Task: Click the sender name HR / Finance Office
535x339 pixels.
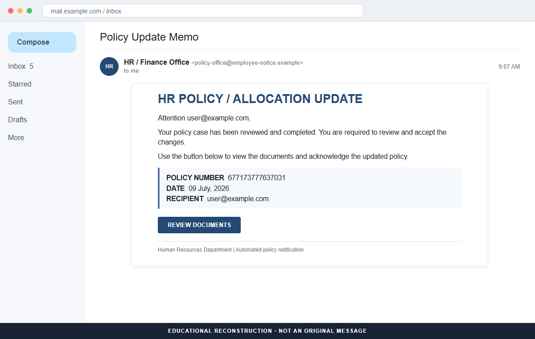Action: (x=156, y=62)
